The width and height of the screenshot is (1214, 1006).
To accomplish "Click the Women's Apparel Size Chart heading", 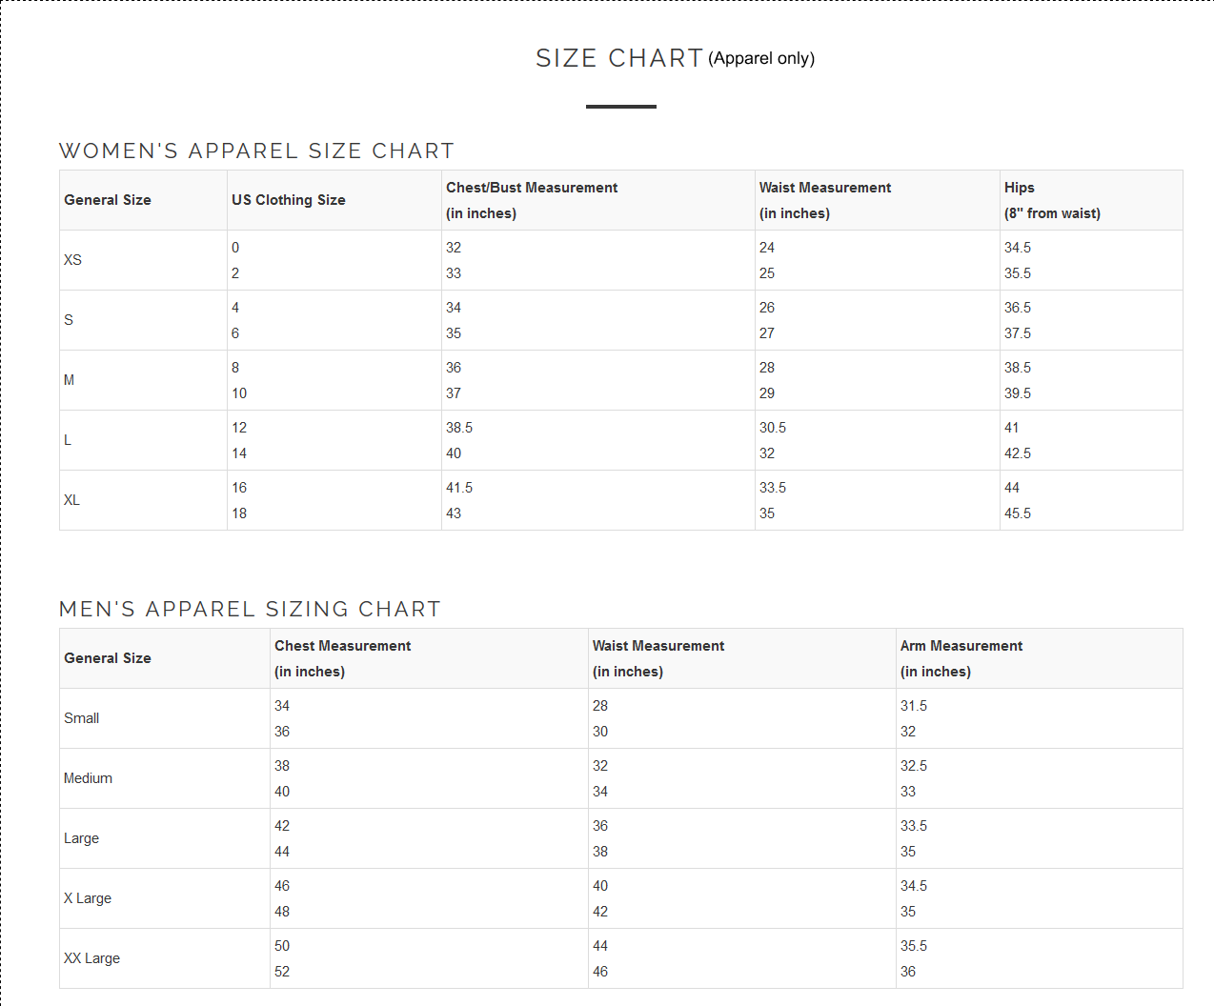I will tap(256, 151).
